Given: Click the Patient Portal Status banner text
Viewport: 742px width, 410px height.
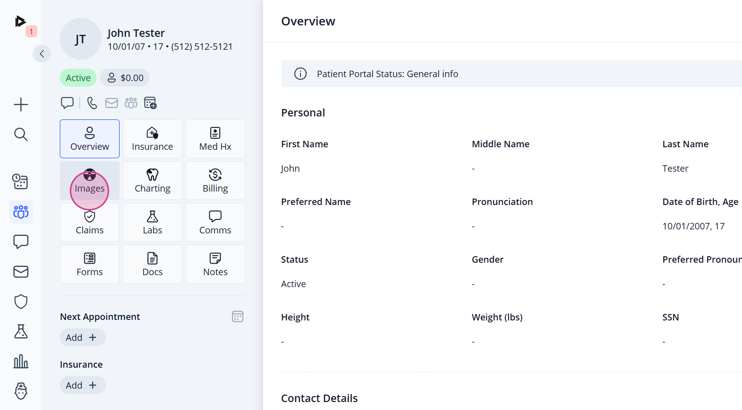Looking at the screenshot, I should point(388,74).
